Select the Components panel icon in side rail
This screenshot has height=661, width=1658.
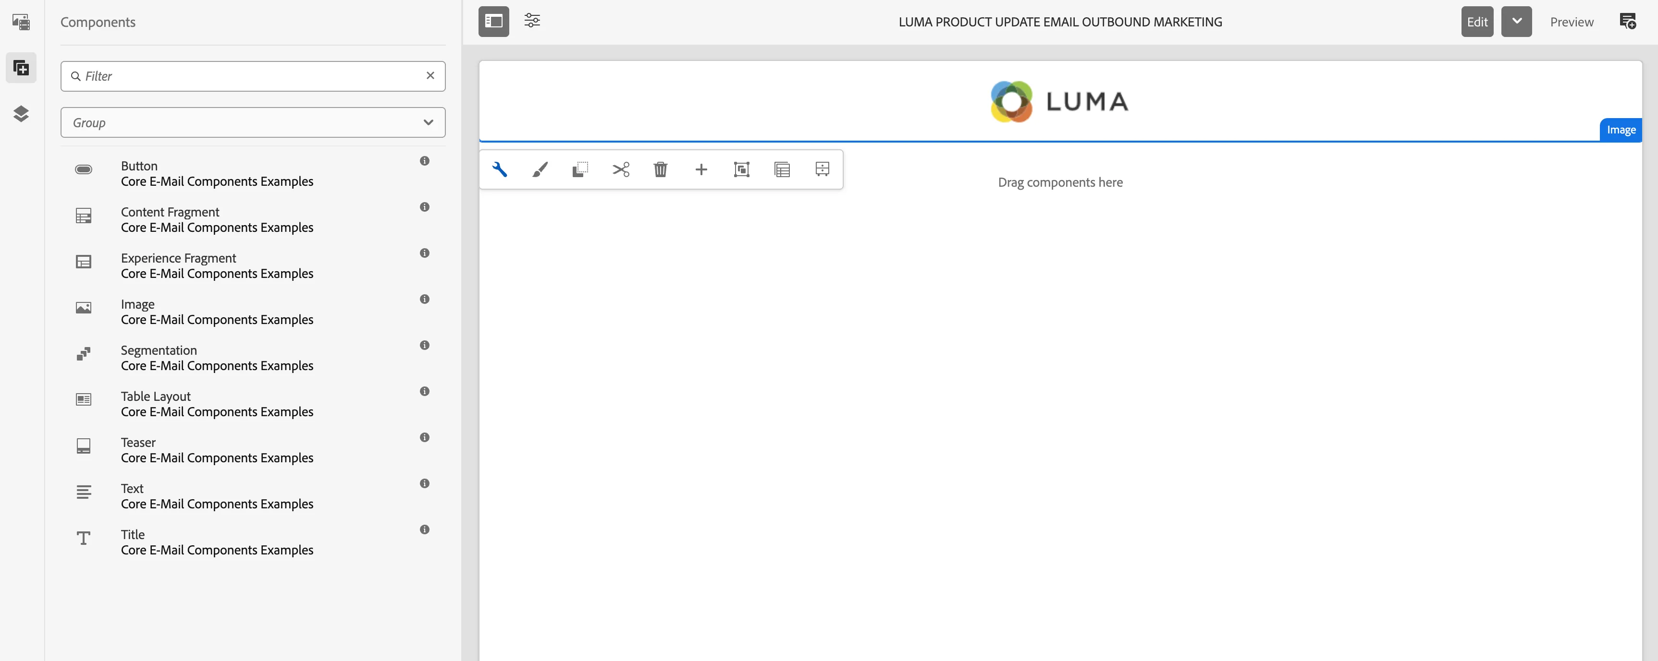21,68
